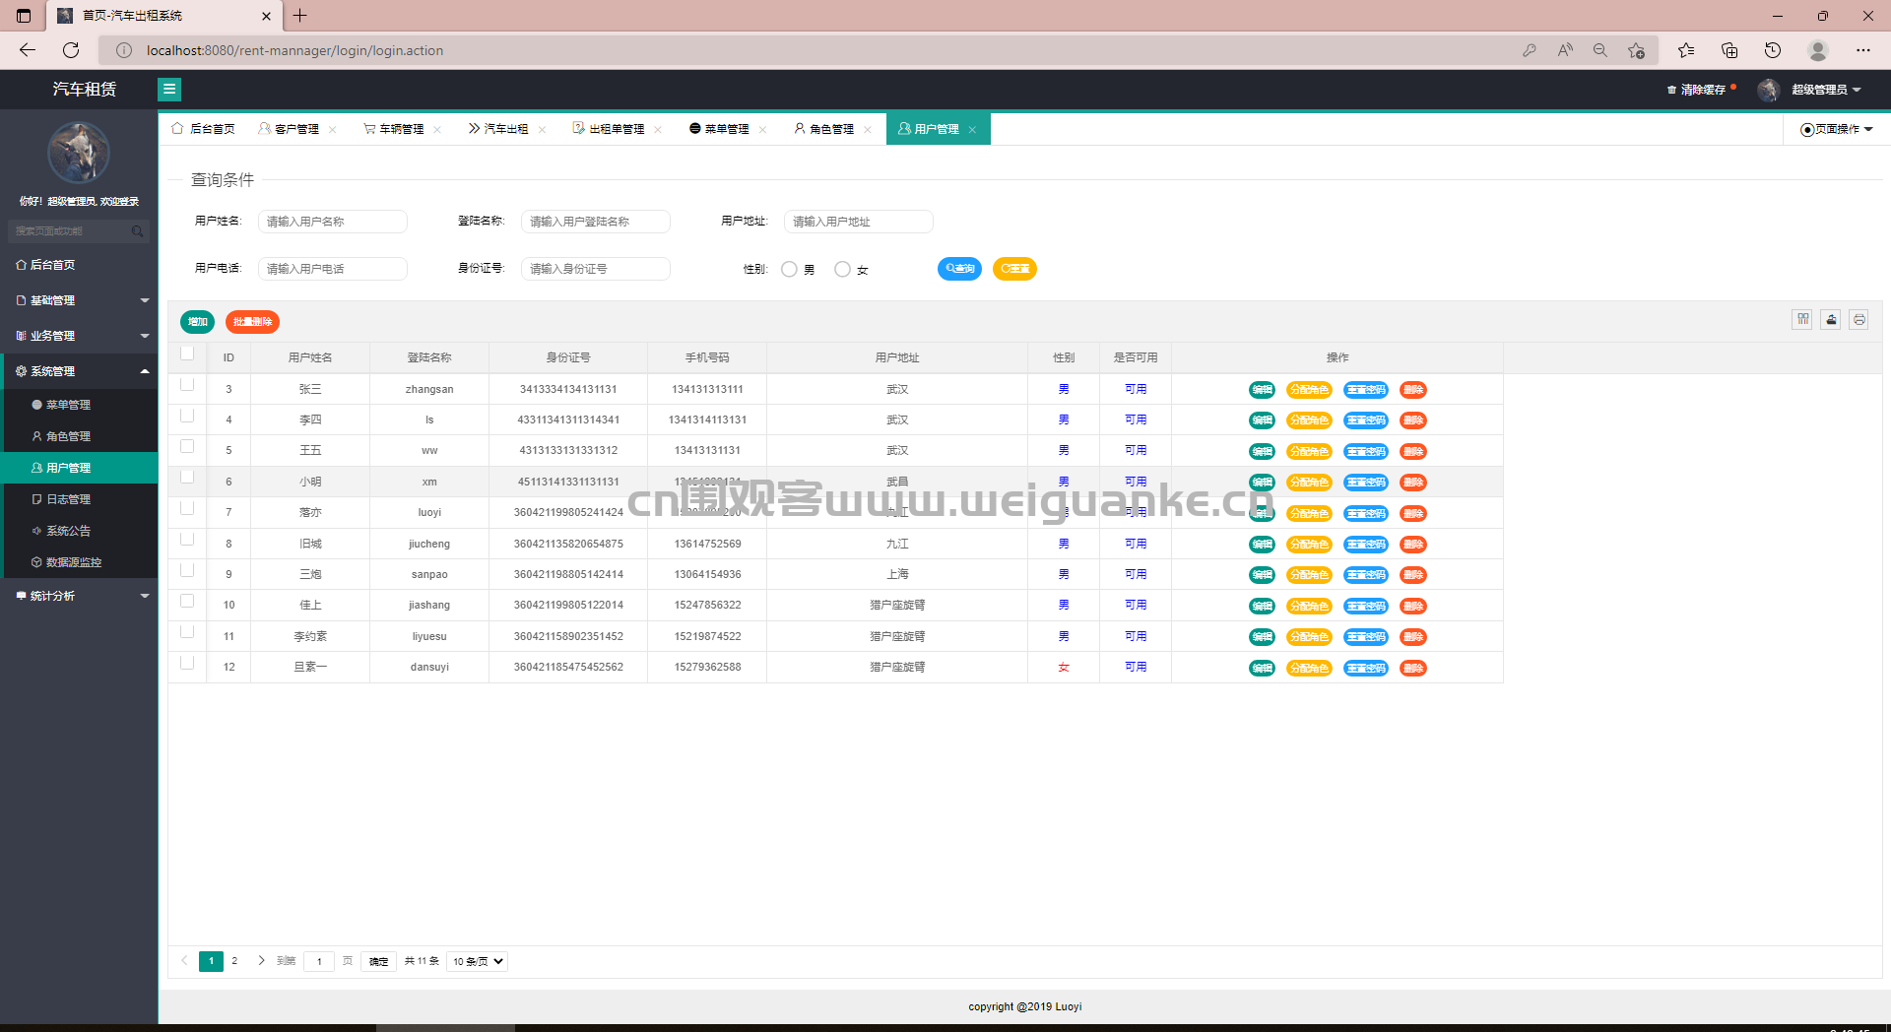Image resolution: width=1891 pixels, height=1032 pixels.
Task: Click the green 增加 button
Action: click(198, 322)
